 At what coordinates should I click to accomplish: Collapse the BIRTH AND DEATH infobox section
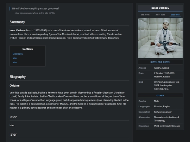point(160,62)
